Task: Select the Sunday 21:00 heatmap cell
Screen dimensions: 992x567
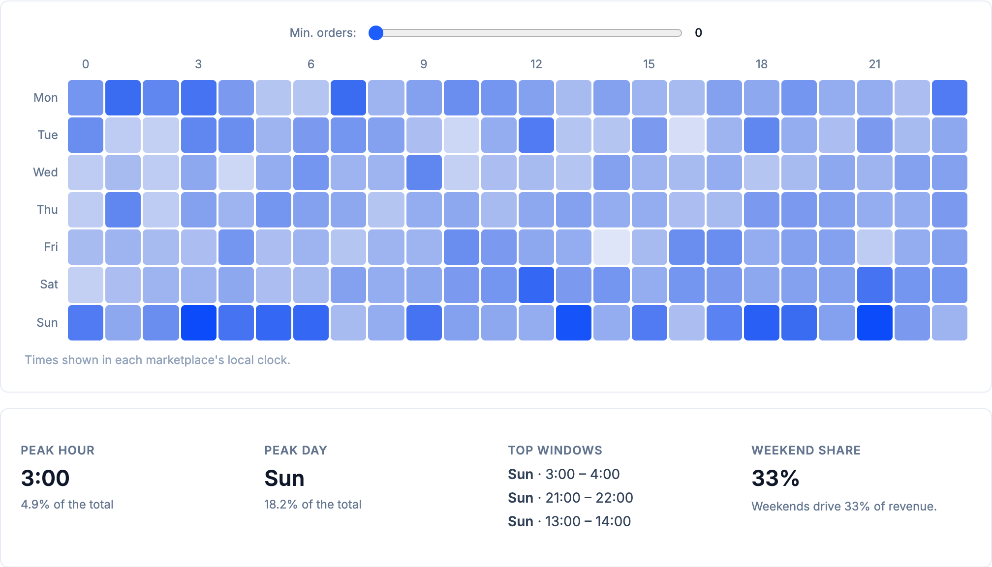Action: click(x=875, y=323)
